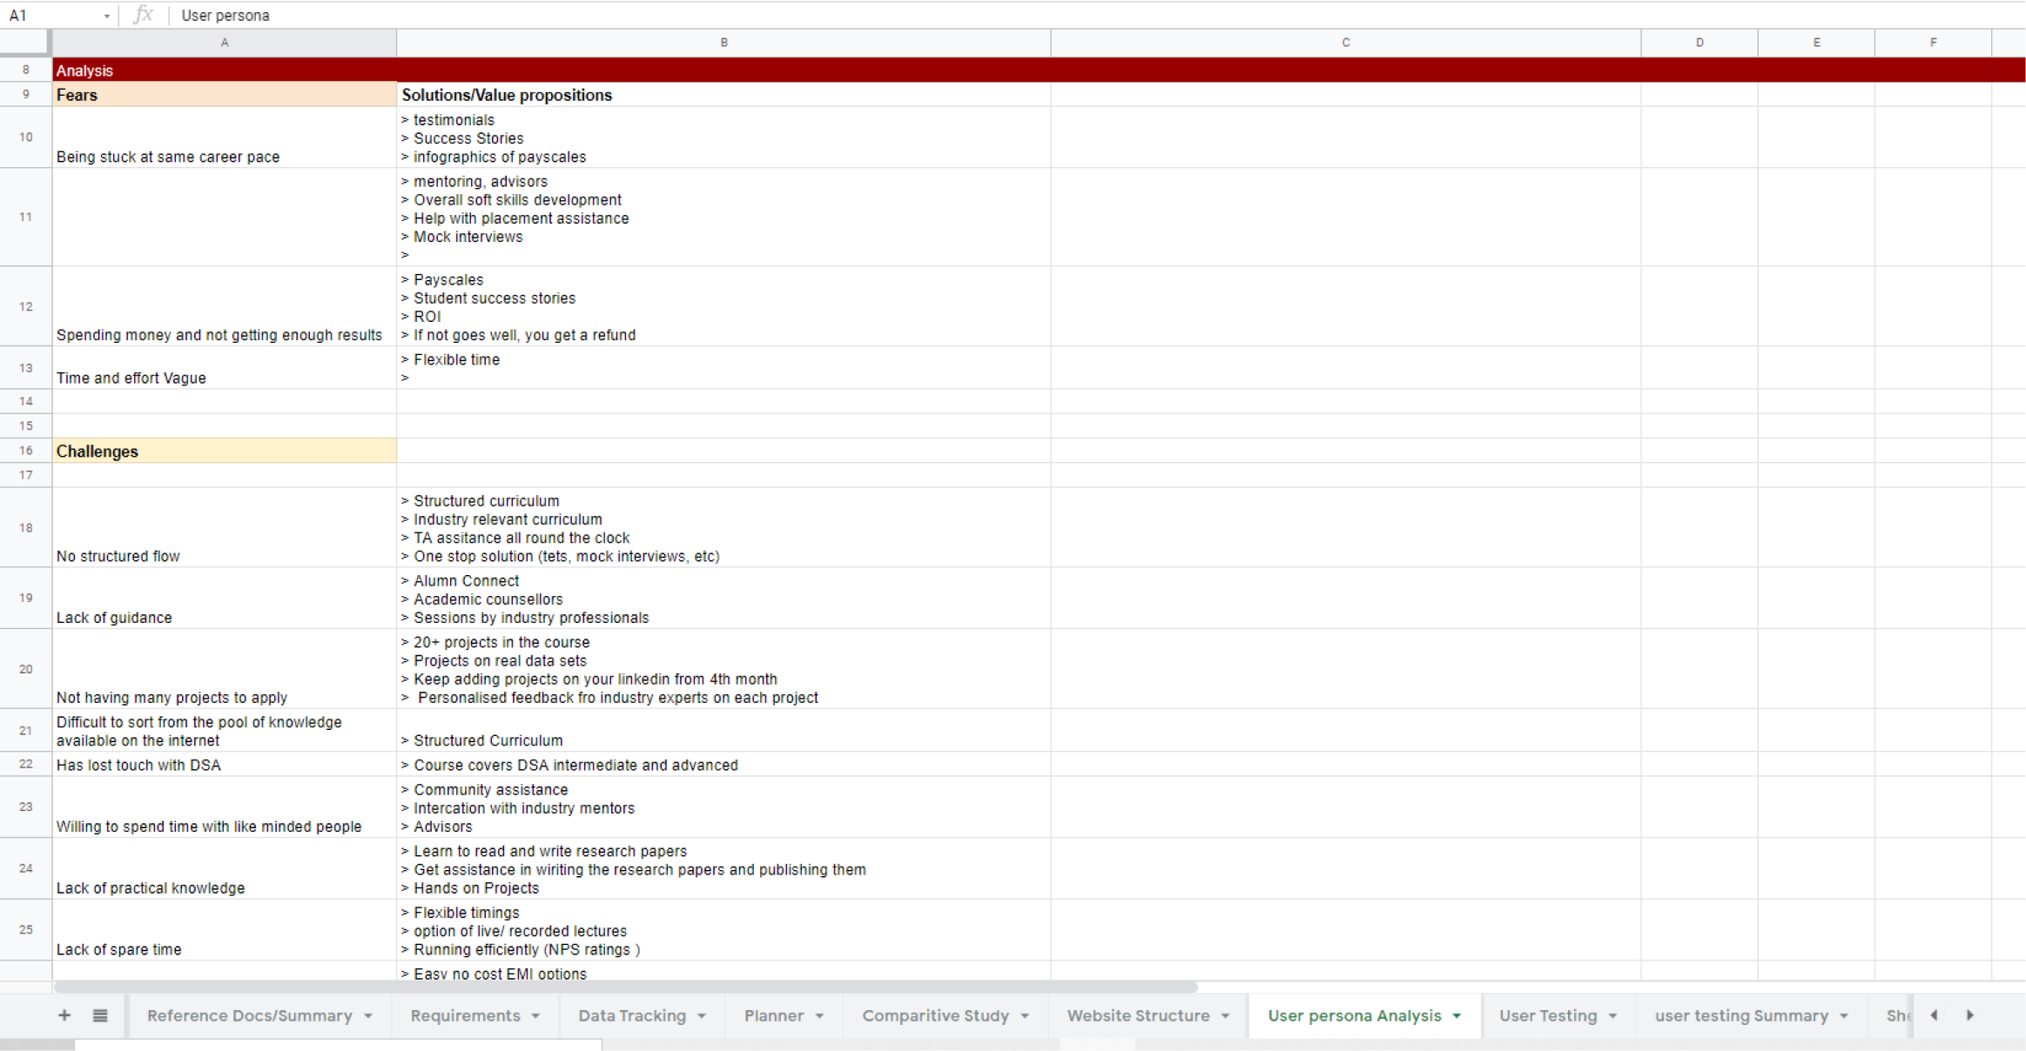
Task: Open the All sheets list icon
Action: (101, 1015)
